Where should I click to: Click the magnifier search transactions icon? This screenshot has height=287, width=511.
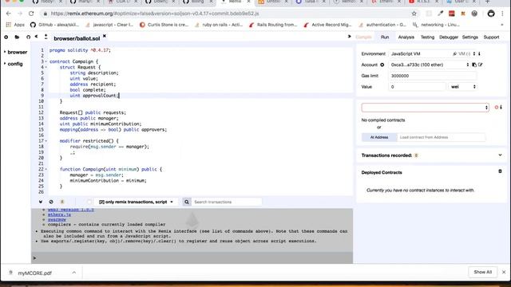point(187,202)
